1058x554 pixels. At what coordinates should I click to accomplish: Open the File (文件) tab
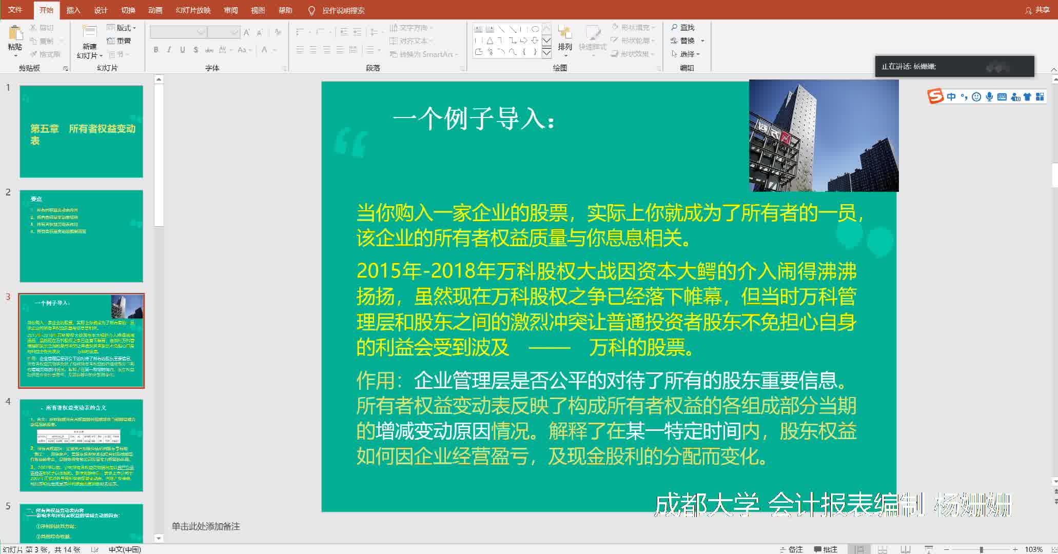[15, 10]
